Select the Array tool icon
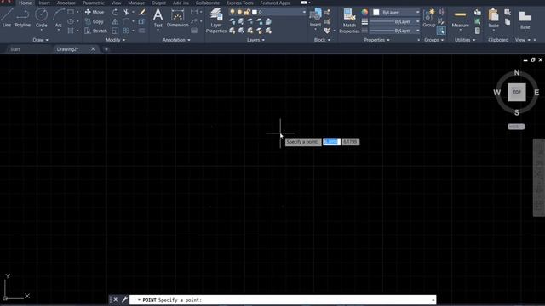The height and width of the screenshot is (306, 545). coord(126,31)
